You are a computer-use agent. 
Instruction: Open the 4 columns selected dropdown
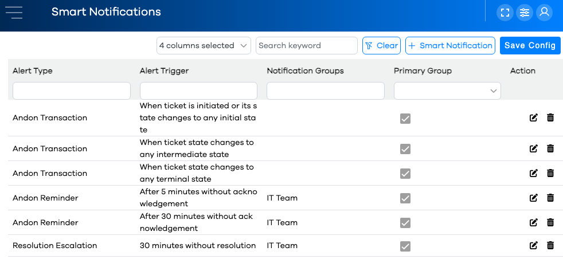(x=204, y=46)
